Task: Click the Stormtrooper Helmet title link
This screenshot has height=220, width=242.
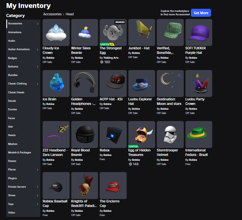Action: (x=167, y=152)
